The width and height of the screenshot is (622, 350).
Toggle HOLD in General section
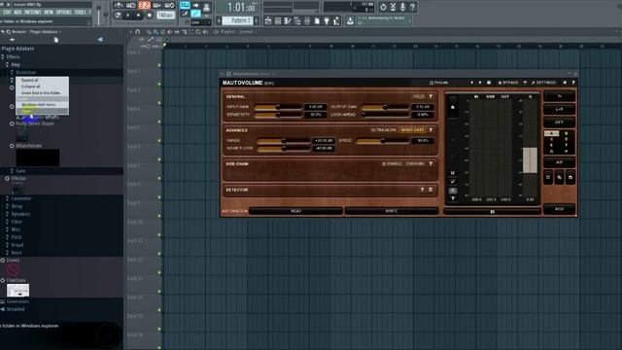tap(419, 96)
